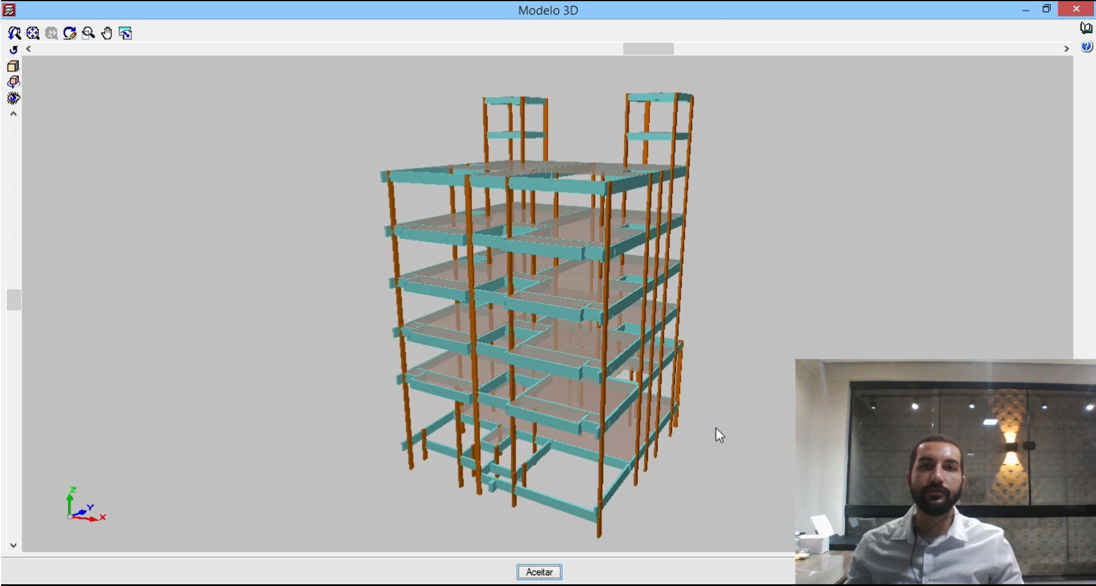
Task: Select the pan hand tool
Action: 107,33
